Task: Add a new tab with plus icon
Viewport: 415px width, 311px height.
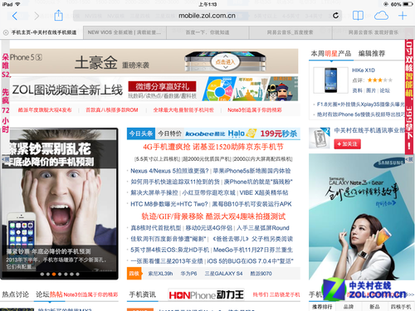Action: tap(403, 16)
